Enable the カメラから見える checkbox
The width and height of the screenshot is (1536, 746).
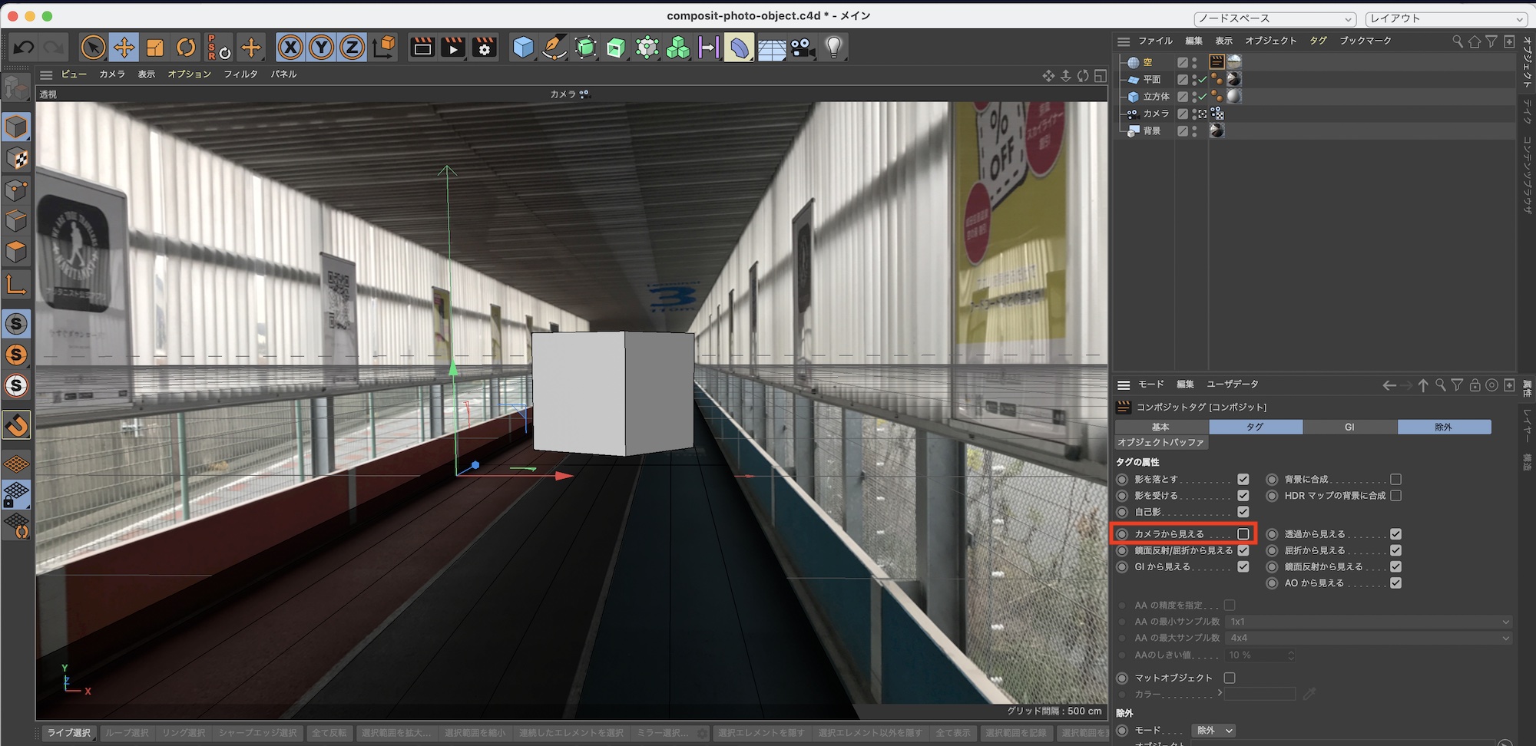point(1243,534)
